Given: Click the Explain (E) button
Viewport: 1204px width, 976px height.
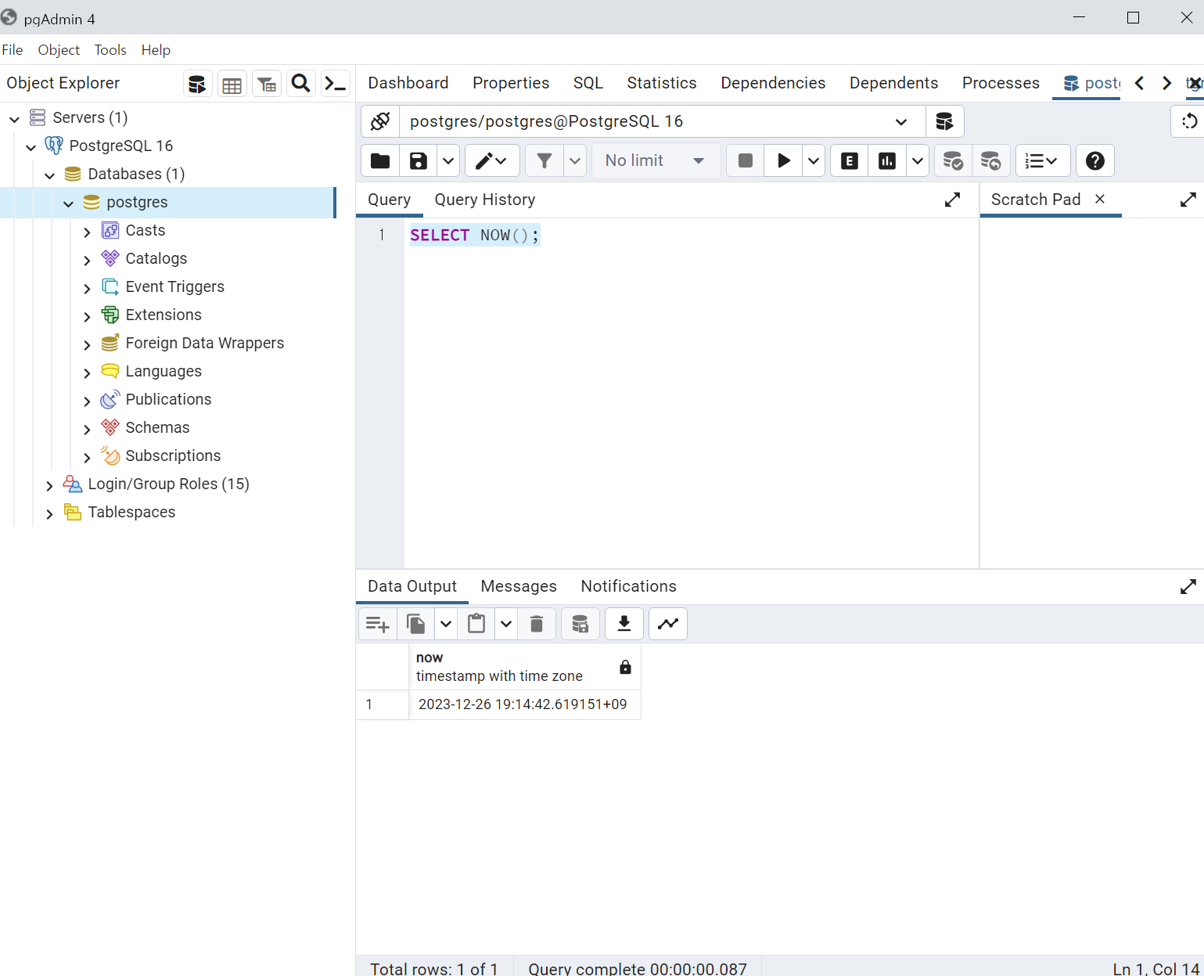Looking at the screenshot, I should click(850, 160).
